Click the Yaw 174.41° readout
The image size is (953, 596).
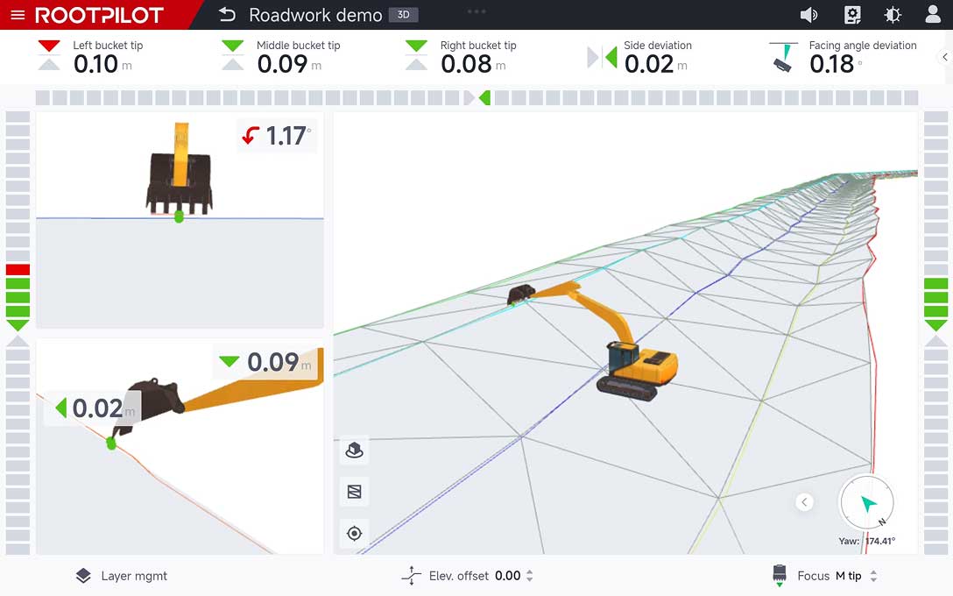(x=866, y=541)
